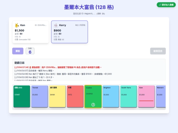Click the green invite-to-game button
The height and width of the screenshot is (133, 178).
pyautogui.click(x=166, y=5)
